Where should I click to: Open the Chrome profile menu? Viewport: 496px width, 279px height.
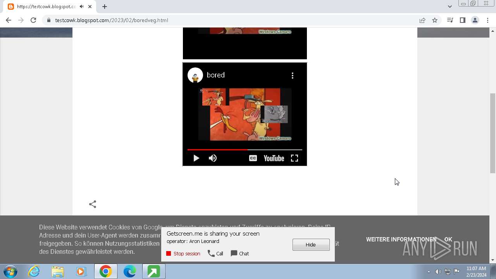click(x=475, y=20)
